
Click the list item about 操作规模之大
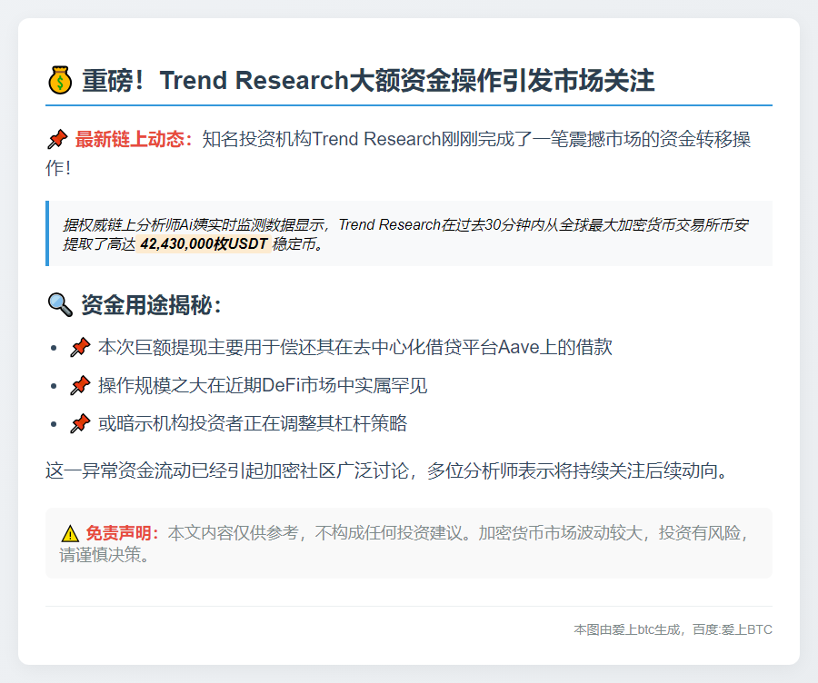(x=262, y=385)
